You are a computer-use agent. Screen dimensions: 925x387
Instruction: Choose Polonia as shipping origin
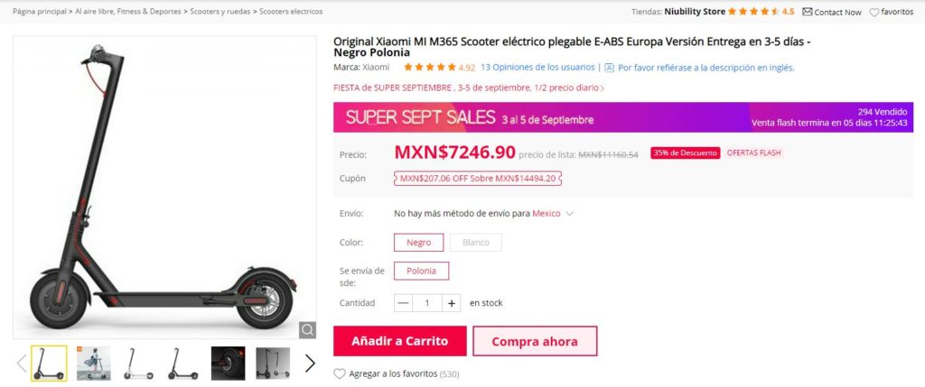421,271
